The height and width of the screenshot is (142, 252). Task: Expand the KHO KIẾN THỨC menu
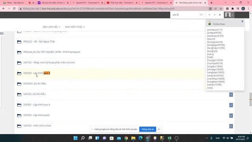(x=75, y=27)
